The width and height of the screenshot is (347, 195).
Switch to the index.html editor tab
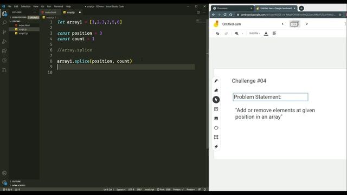pos(50,12)
